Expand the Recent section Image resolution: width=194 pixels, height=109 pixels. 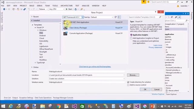(x=32, y=17)
